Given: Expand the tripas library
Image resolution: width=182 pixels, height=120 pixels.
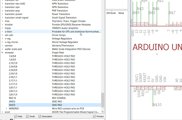Looking at the screenshot, I should [x=2, y=28].
